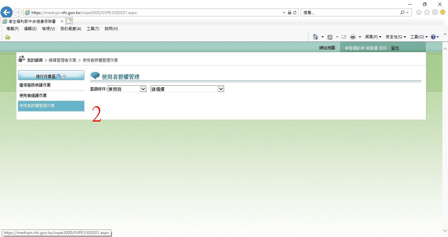The height and width of the screenshot is (237, 448).
Task: Open the 請選擇 dropdown list
Action: tap(187, 89)
